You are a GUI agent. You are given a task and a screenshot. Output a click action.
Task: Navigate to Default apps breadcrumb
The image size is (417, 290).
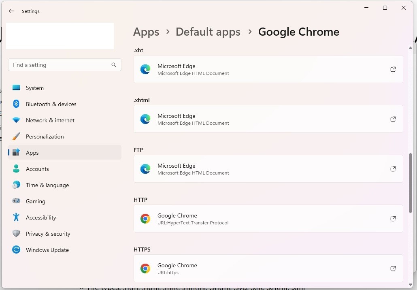pos(208,32)
